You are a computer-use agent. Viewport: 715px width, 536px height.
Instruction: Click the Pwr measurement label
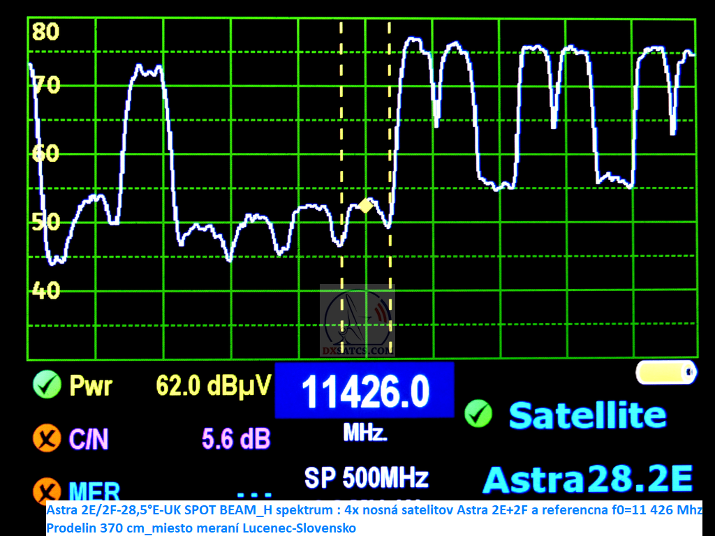coord(90,385)
